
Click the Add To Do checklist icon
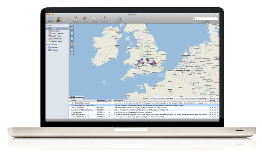tap(94, 19)
